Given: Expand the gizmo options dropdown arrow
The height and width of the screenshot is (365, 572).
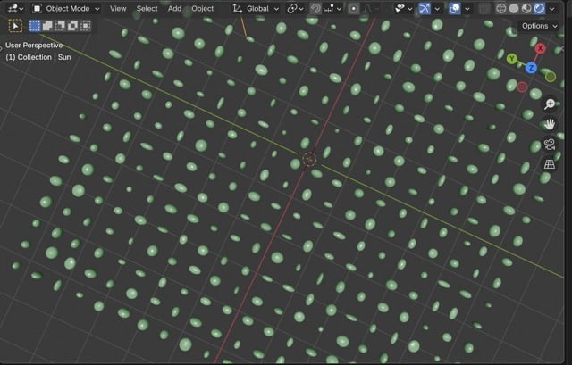Looking at the screenshot, I should click(437, 8).
